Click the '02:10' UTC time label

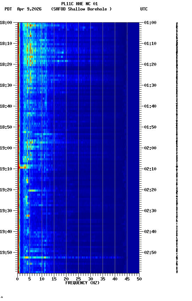(150, 169)
